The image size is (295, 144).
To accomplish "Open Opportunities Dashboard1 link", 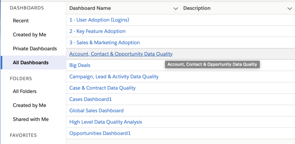I will (100, 133).
